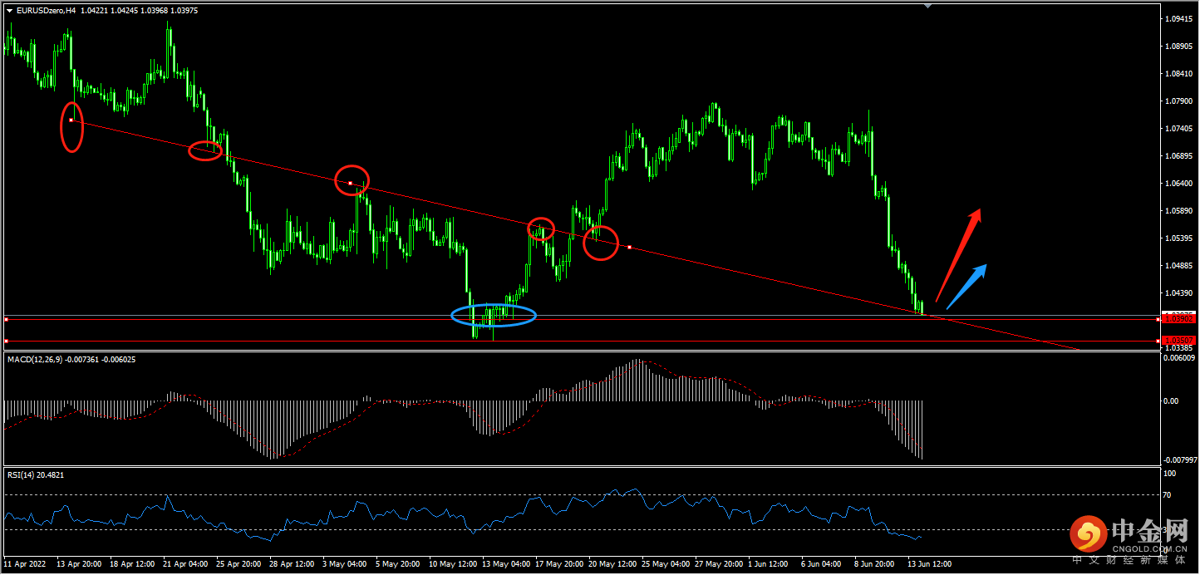Screen dimensions: 1200x575
Task: Select trendline anchor point near 13 Apr candle
Action: pos(71,120)
